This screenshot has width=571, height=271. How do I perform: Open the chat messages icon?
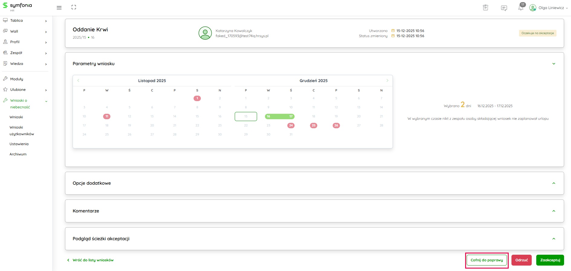504,8
